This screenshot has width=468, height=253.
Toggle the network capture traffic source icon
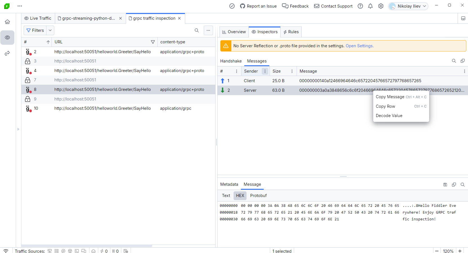point(63,251)
